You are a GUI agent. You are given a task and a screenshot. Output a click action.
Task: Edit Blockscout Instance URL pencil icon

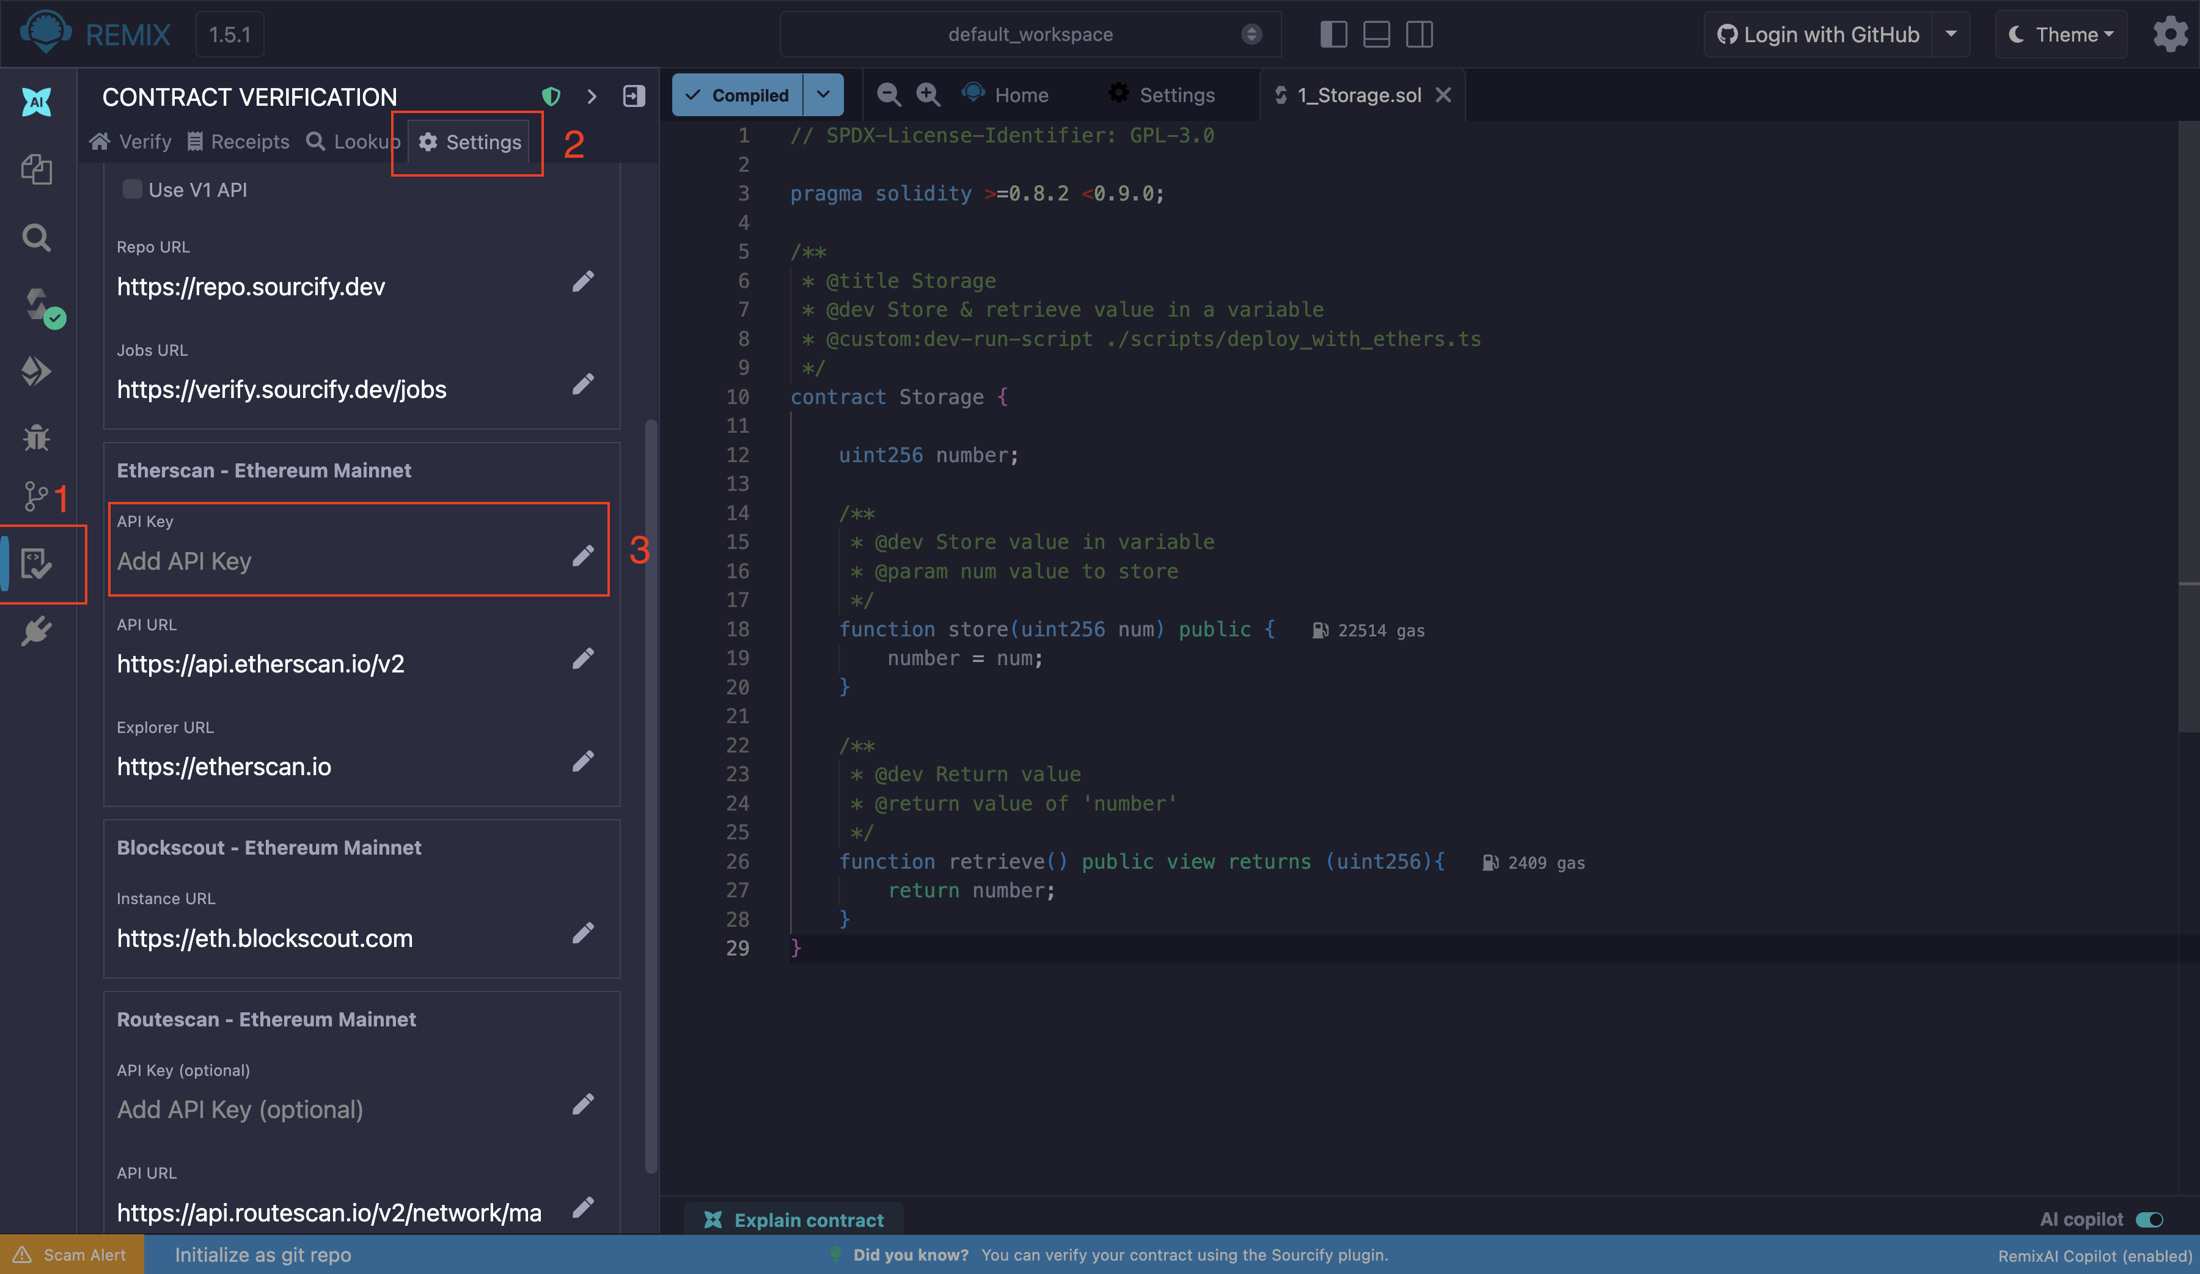coord(583,933)
